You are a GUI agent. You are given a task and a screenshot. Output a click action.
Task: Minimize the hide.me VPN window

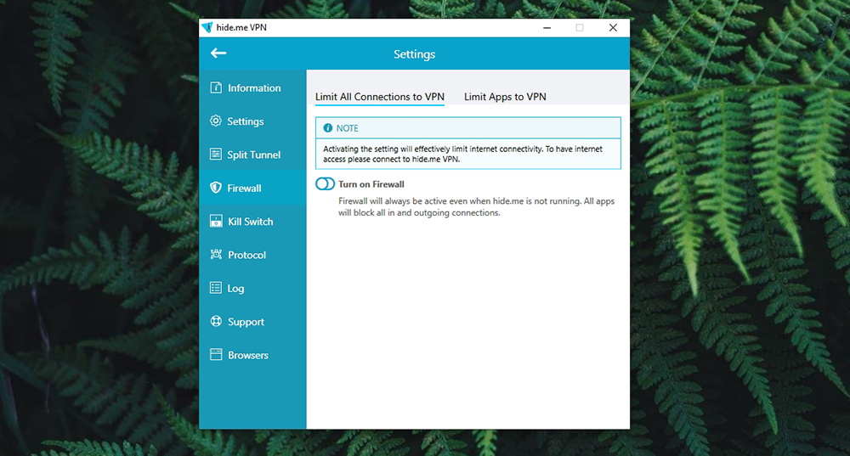click(x=547, y=28)
